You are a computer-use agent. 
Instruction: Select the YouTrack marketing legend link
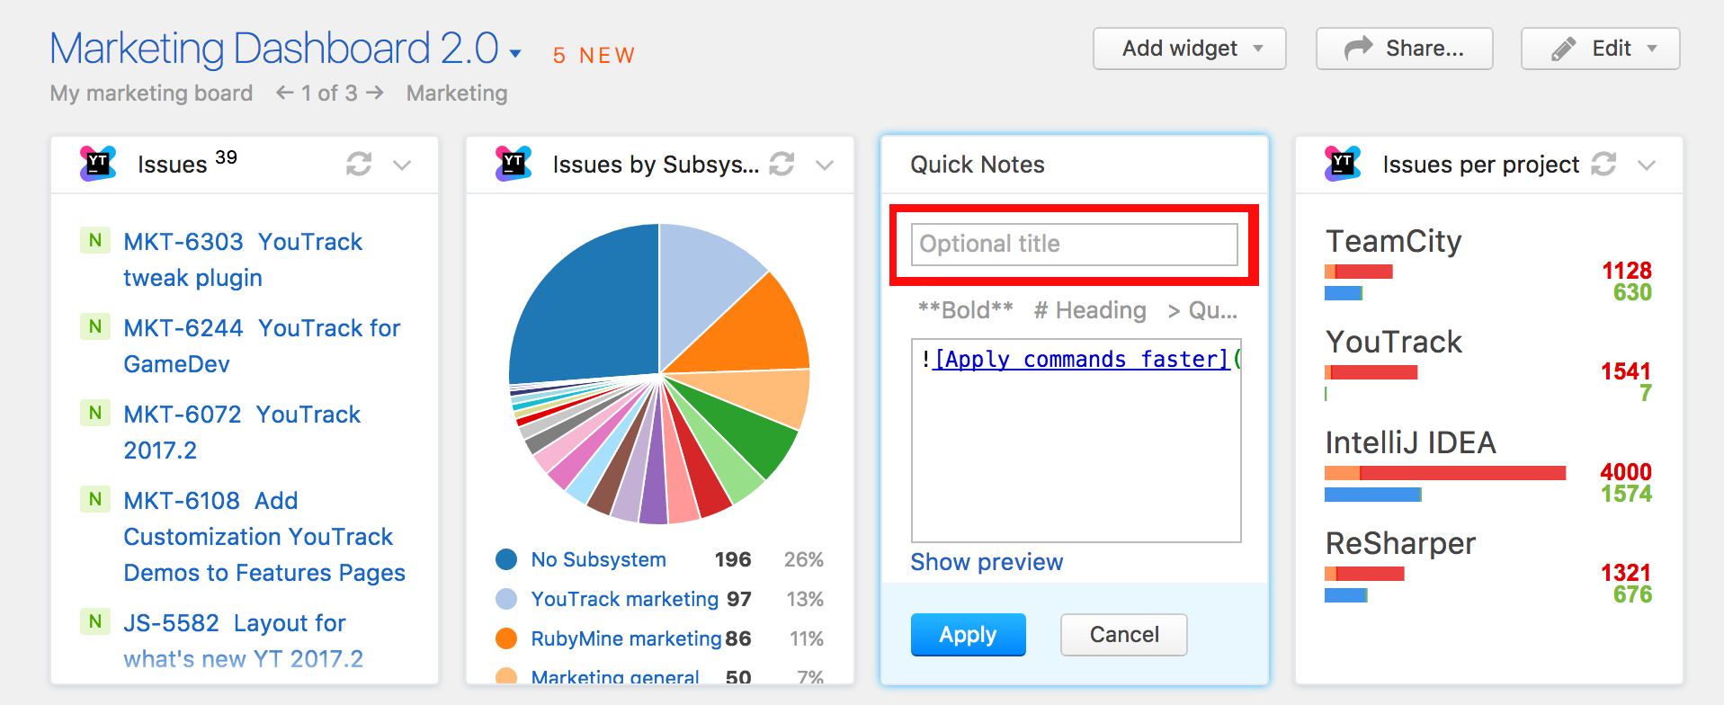tap(624, 599)
